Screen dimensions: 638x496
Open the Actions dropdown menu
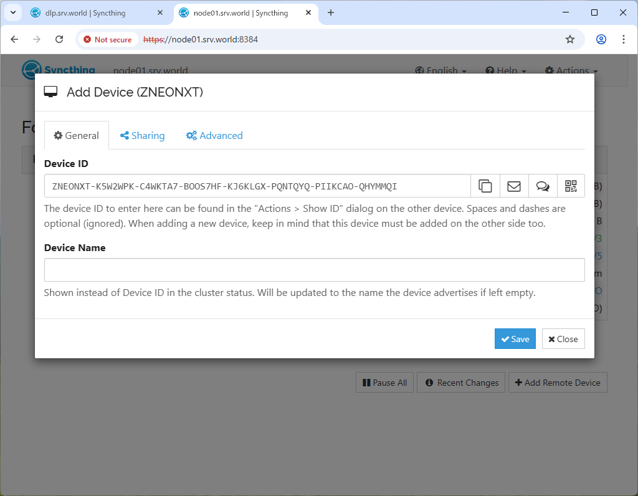pos(571,71)
